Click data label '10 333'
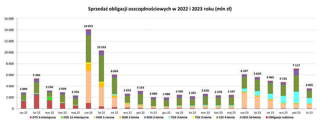This screenshot has width=335, height=127. tap(101, 47)
